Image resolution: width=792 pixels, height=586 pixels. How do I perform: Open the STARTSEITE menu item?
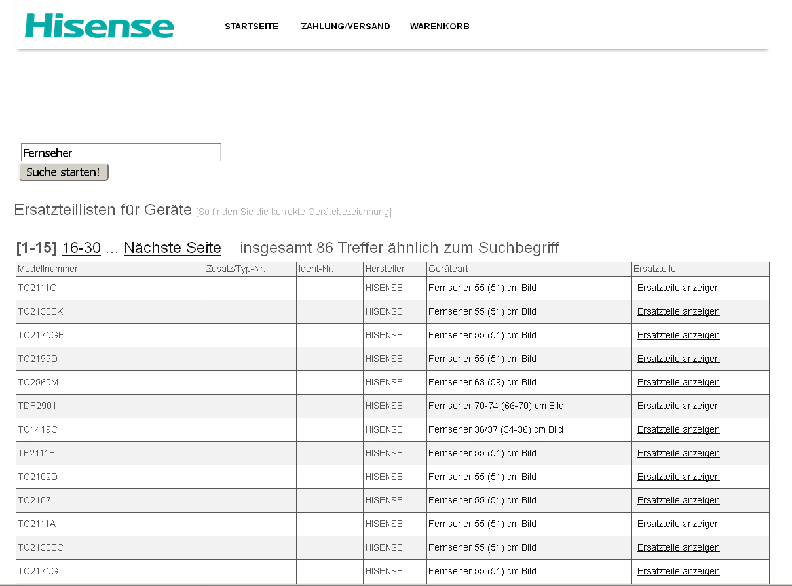pyautogui.click(x=251, y=27)
